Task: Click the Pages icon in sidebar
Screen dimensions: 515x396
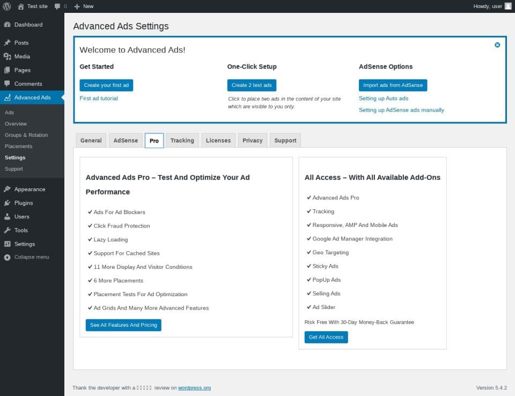Action: (7, 70)
